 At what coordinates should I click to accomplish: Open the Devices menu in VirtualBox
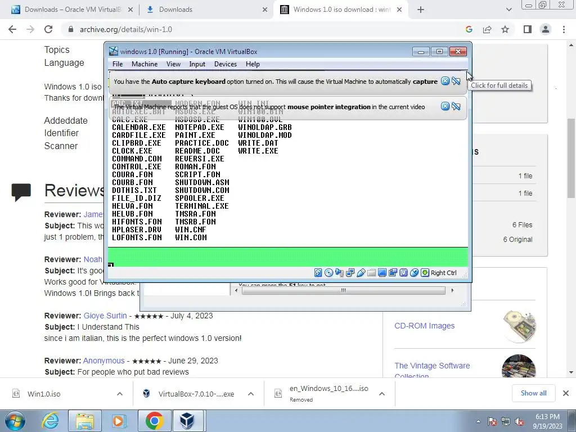tap(226, 64)
